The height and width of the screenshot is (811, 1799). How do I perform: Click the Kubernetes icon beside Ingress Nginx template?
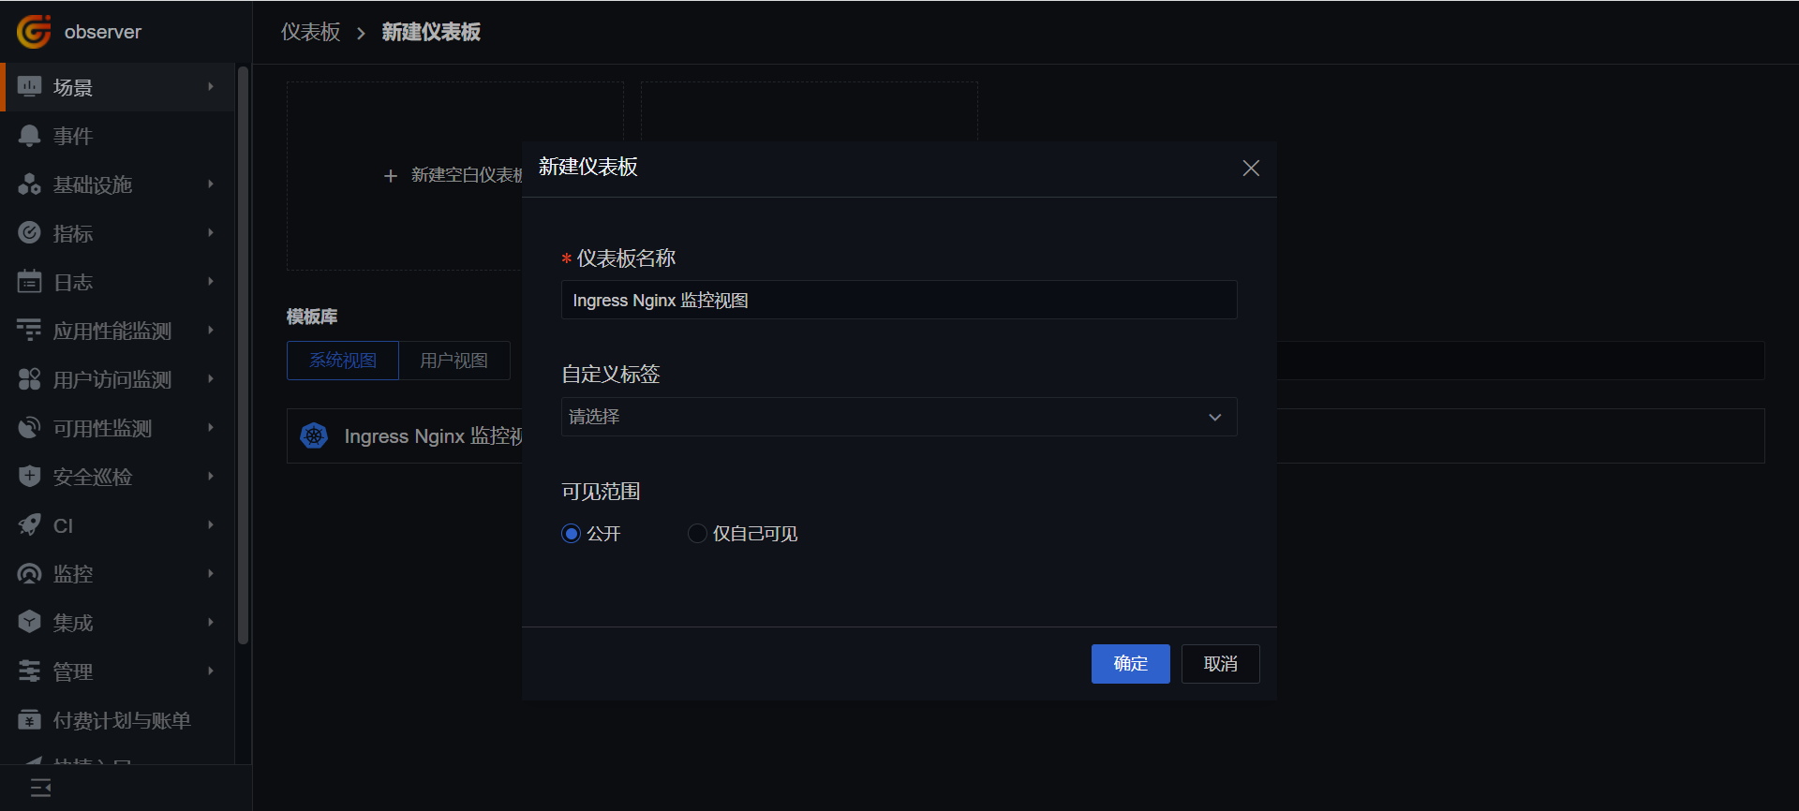[x=314, y=435]
